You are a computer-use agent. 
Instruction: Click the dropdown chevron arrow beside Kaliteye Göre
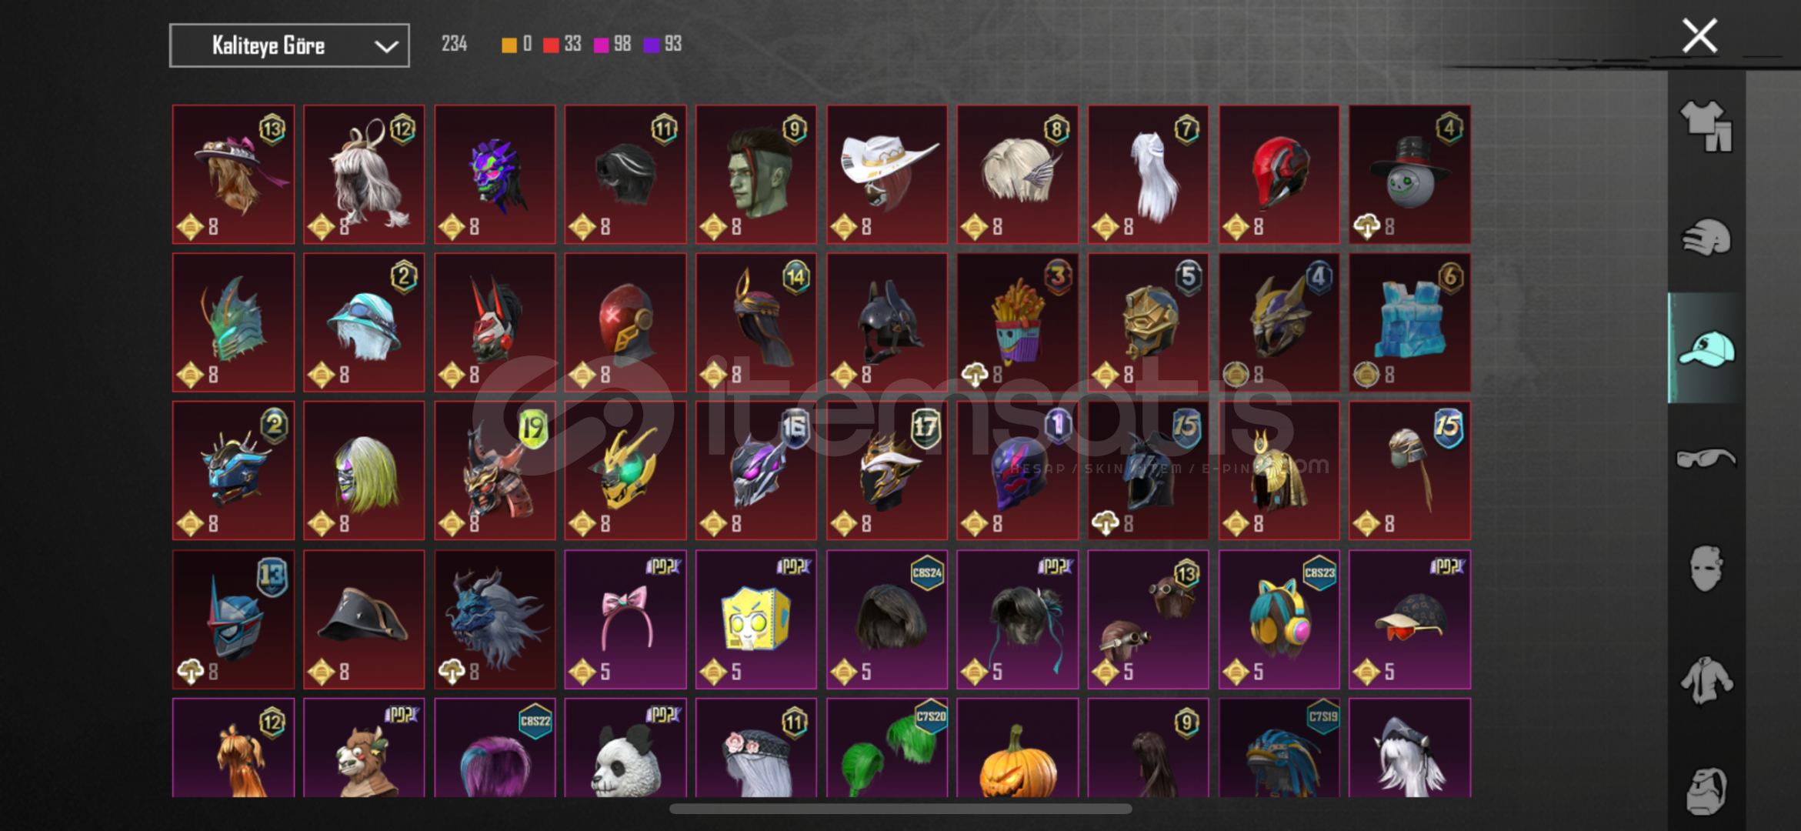(385, 47)
